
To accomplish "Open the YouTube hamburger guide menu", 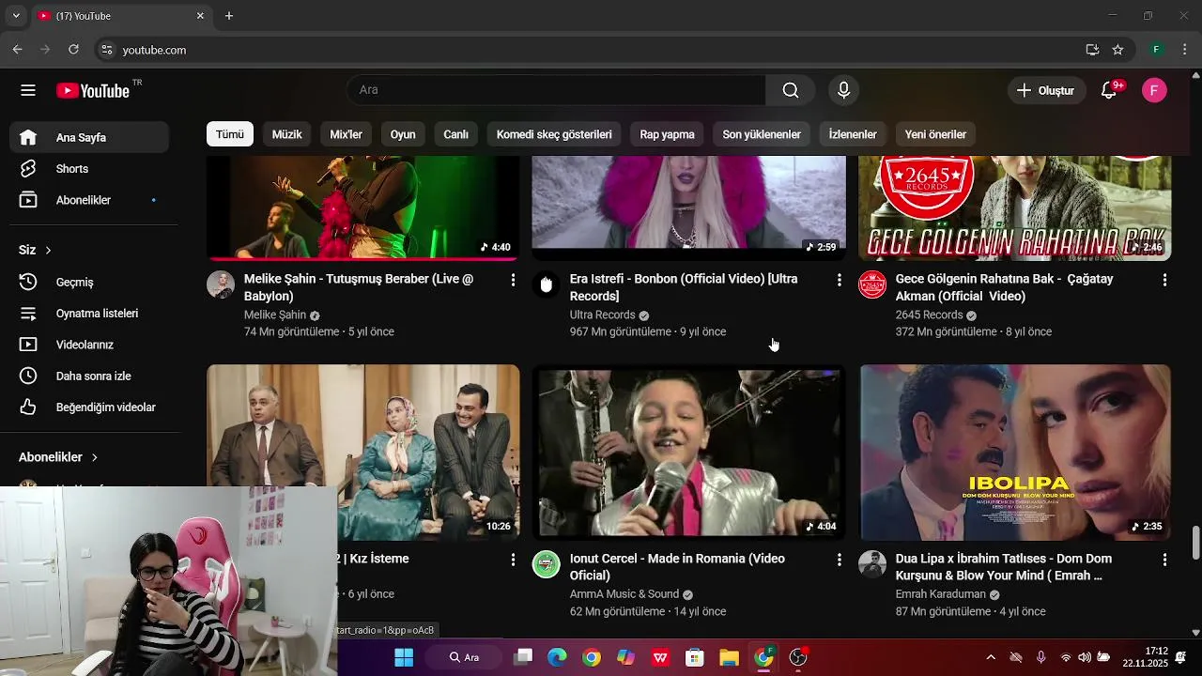I will click(x=28, y=90).
